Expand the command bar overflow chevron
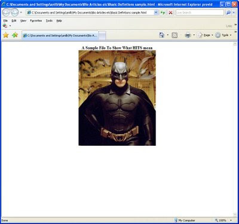Viewport: 239px width, 224px height. [x=235, y=32]
